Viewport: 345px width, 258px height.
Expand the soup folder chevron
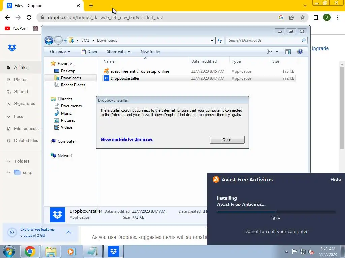tap(8, 172)
